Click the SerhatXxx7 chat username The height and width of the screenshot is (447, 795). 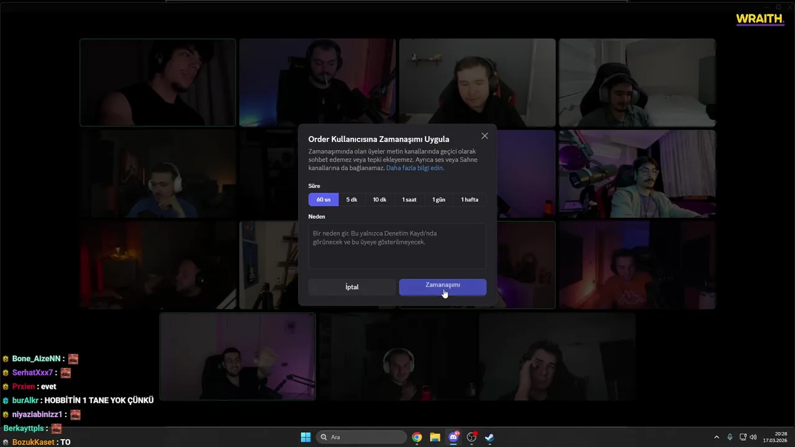[x=32, y=372]
